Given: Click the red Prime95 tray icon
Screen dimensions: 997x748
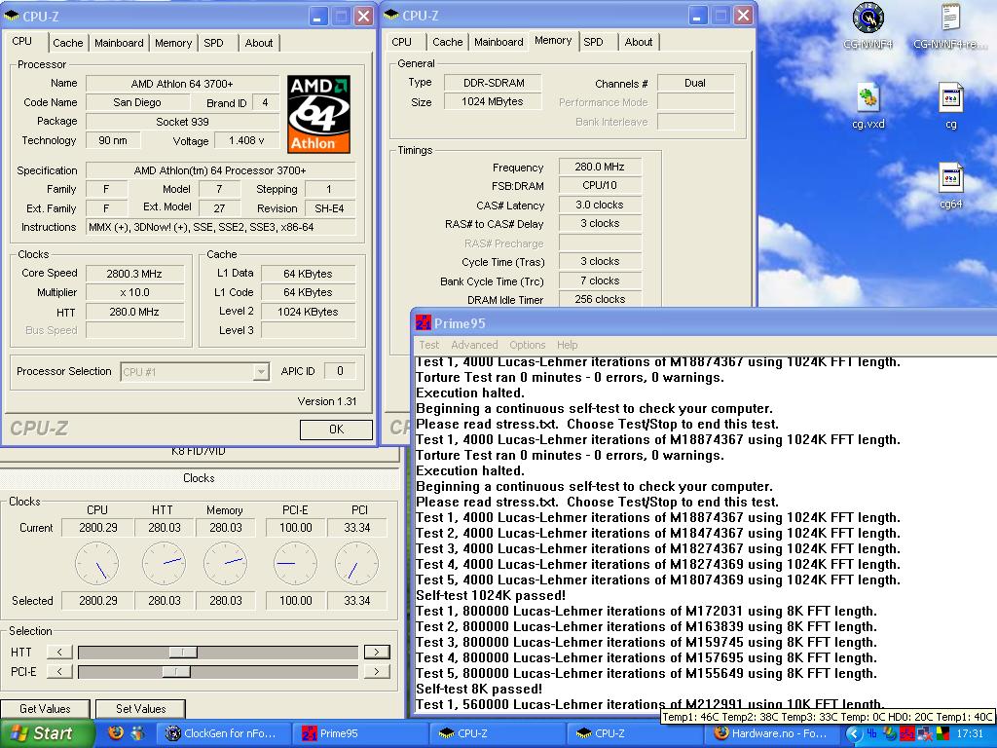Looking at the screenshot, I should point(906,734).
